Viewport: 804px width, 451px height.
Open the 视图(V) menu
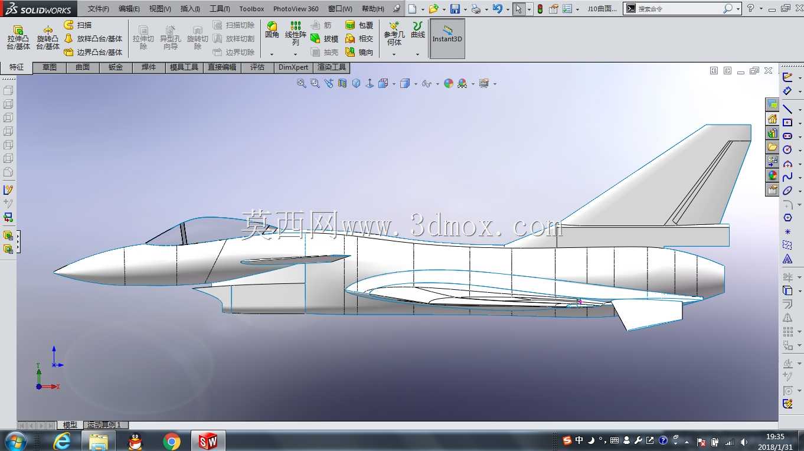[x=160, y=9]
